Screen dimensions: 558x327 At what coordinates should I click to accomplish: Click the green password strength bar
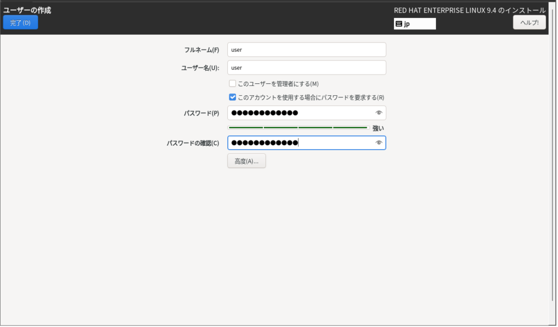click(x=298, y=128)
